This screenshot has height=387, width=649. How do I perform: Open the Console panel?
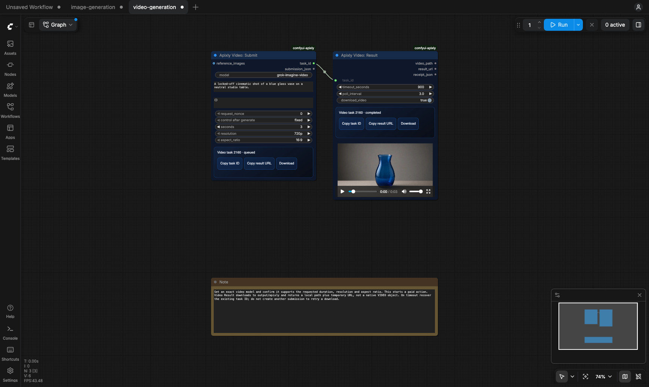coord(10,333)
